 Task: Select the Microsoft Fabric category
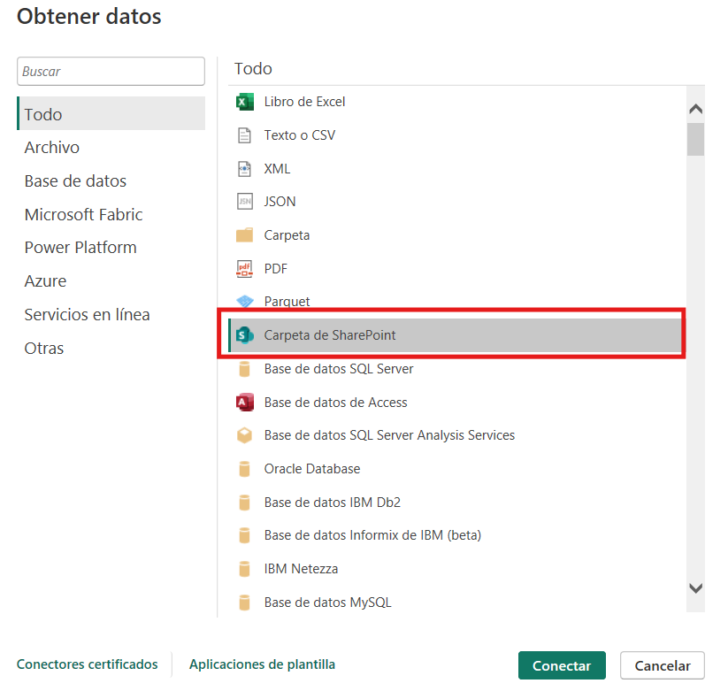click(83, 215)
